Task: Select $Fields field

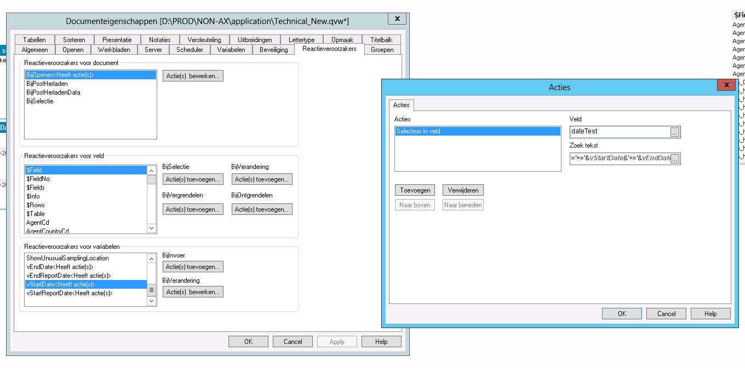Action: (x=86, y=188)
